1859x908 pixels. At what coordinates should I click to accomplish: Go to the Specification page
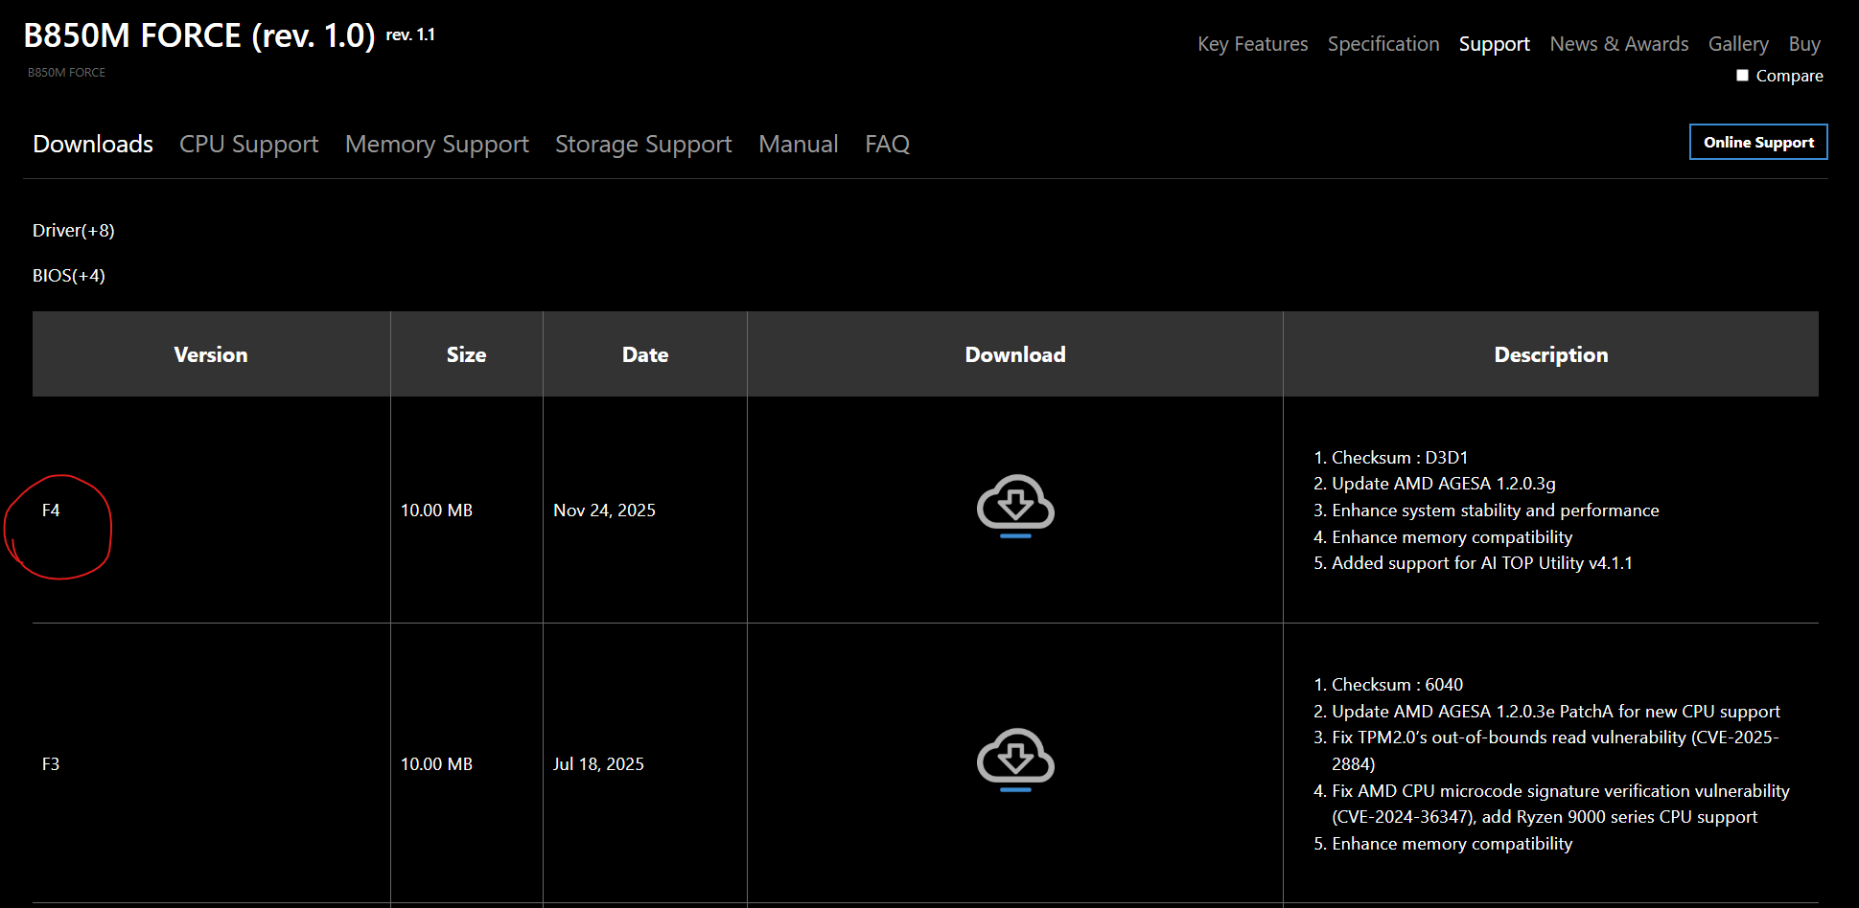(x=1383, y=44)
